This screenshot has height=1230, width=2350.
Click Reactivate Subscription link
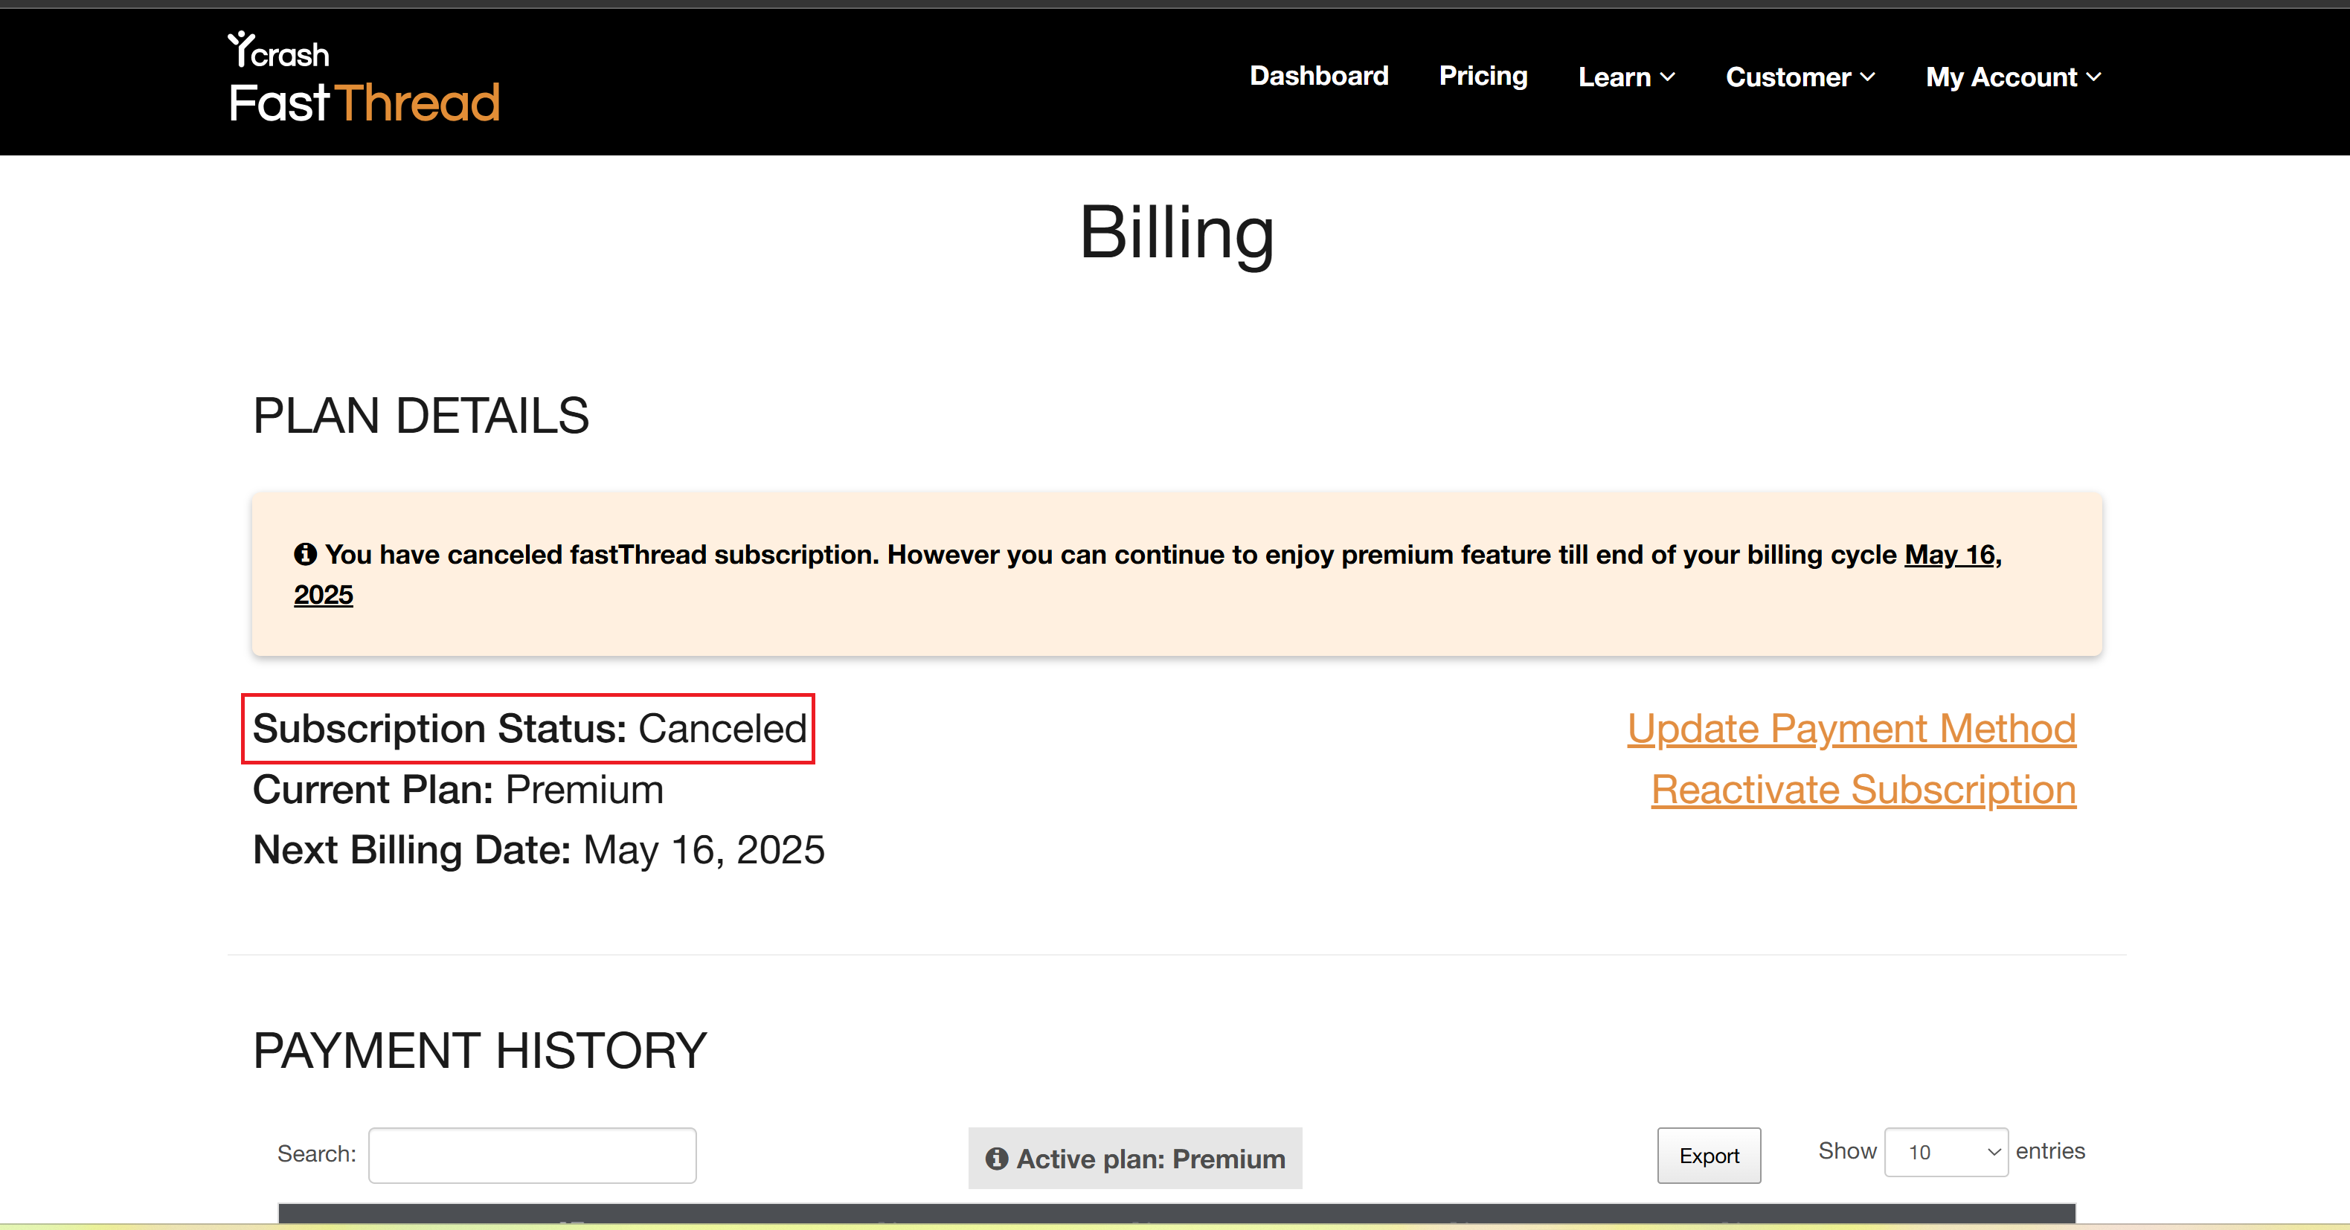[1863, 790]
